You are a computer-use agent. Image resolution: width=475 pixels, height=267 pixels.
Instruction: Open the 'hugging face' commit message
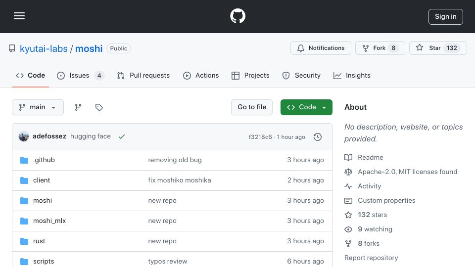(90, 136)
